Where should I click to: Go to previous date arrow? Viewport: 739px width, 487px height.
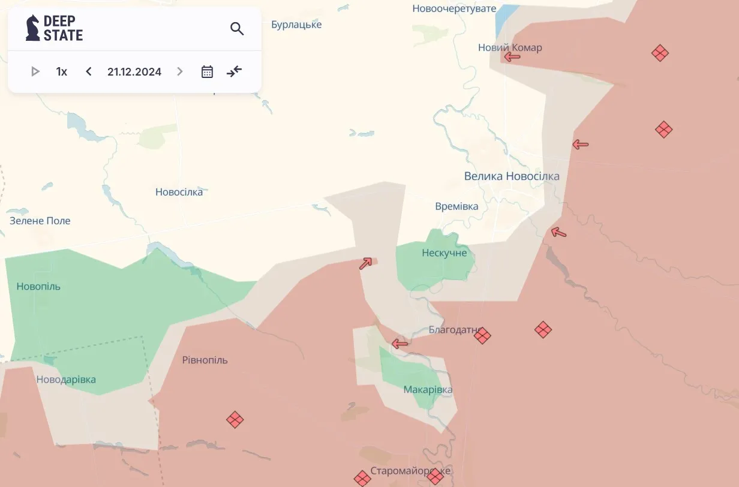click(x=89, y=72)
